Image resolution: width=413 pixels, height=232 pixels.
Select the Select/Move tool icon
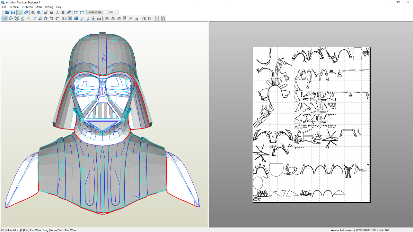click(x=5, y=18)
